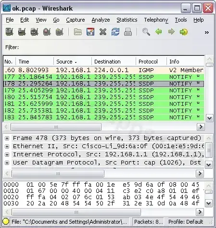
Task: Click packet details horizontal scroll right arrow
Action: tap(200, 174)
